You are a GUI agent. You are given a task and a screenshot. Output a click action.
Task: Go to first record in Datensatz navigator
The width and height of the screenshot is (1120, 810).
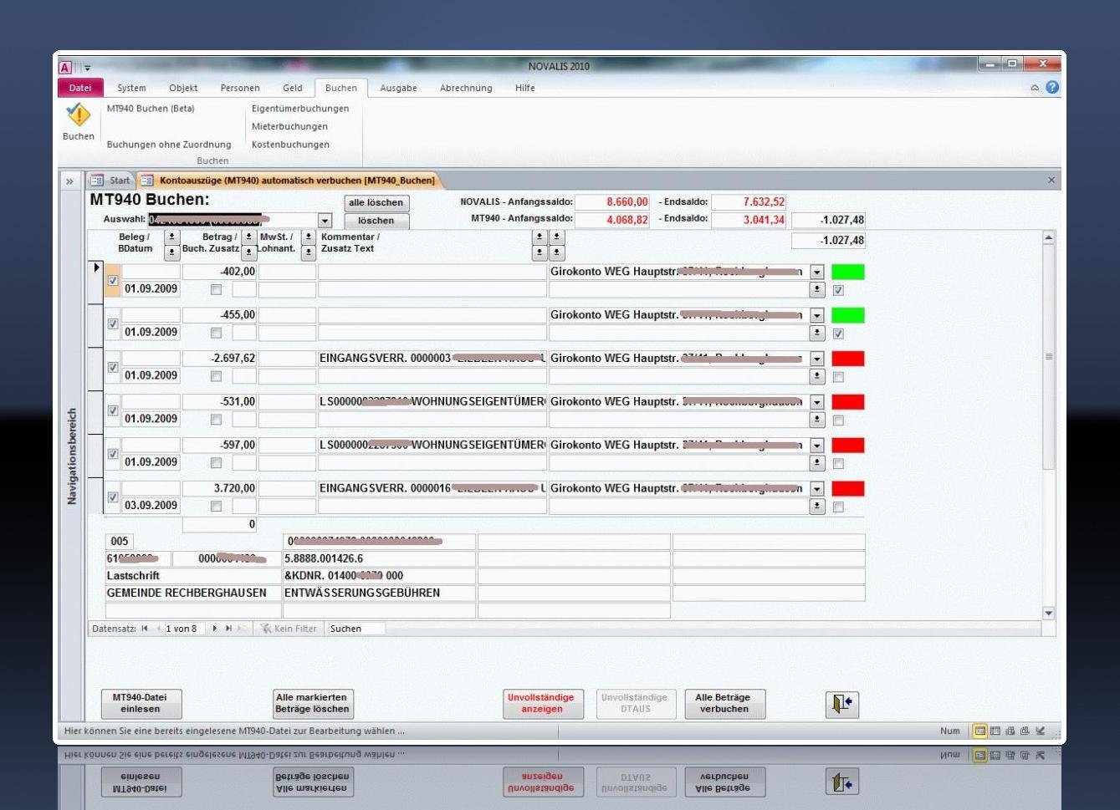(x=145, y=629)
